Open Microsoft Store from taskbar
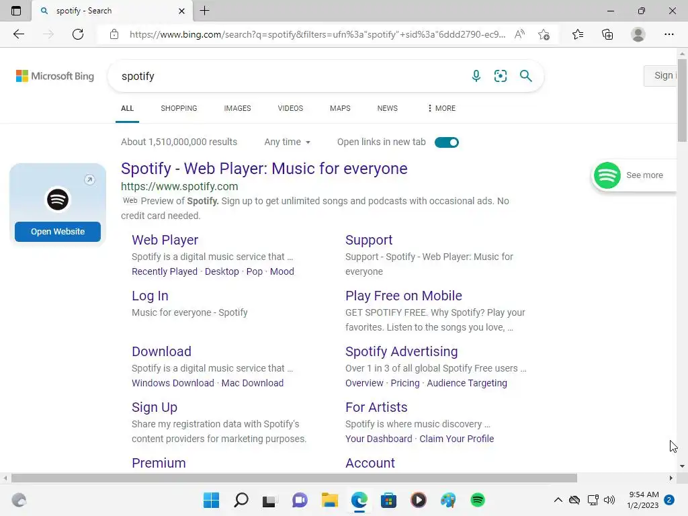The image size is (688, 516). 388,500
